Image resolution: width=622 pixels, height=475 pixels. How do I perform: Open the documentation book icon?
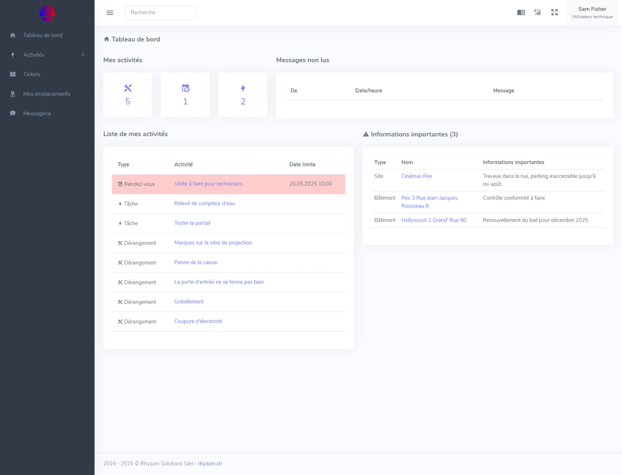(x=521, y=13)
